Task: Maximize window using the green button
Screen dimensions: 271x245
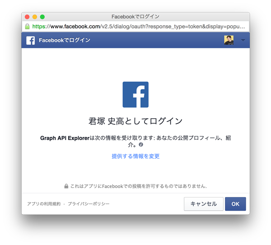Action: [42, 17]
